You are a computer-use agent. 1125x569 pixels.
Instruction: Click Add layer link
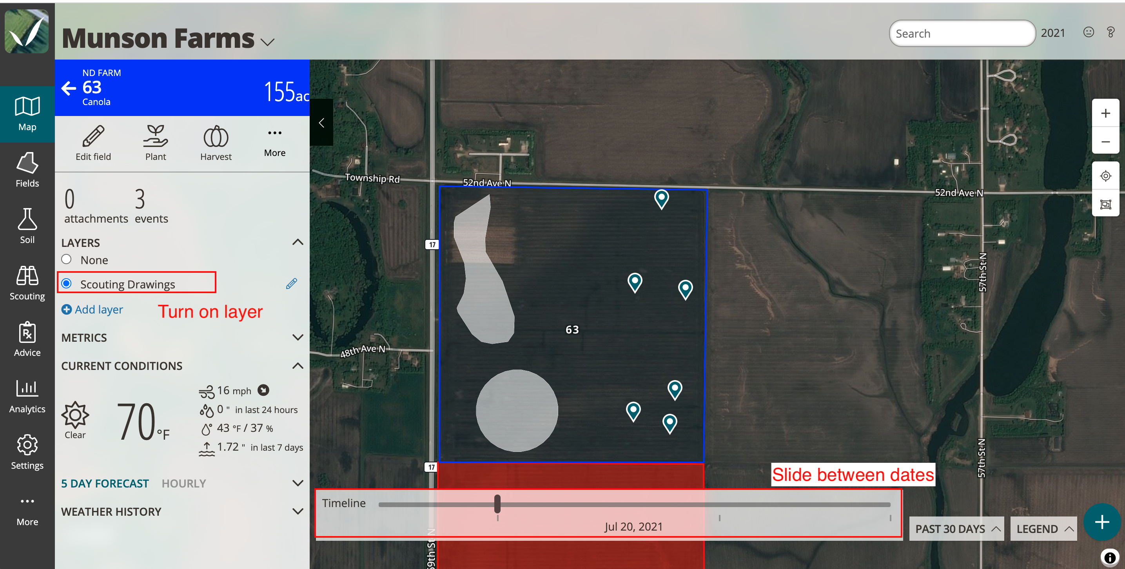tap(92, 310)
